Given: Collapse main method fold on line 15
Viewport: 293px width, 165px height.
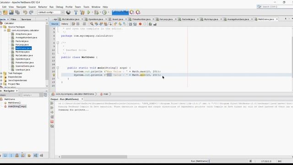Looking at the screenshot, I should pos(58,68).
